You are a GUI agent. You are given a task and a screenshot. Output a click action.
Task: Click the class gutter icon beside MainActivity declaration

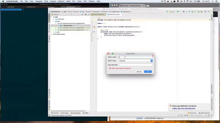point(94,27)
